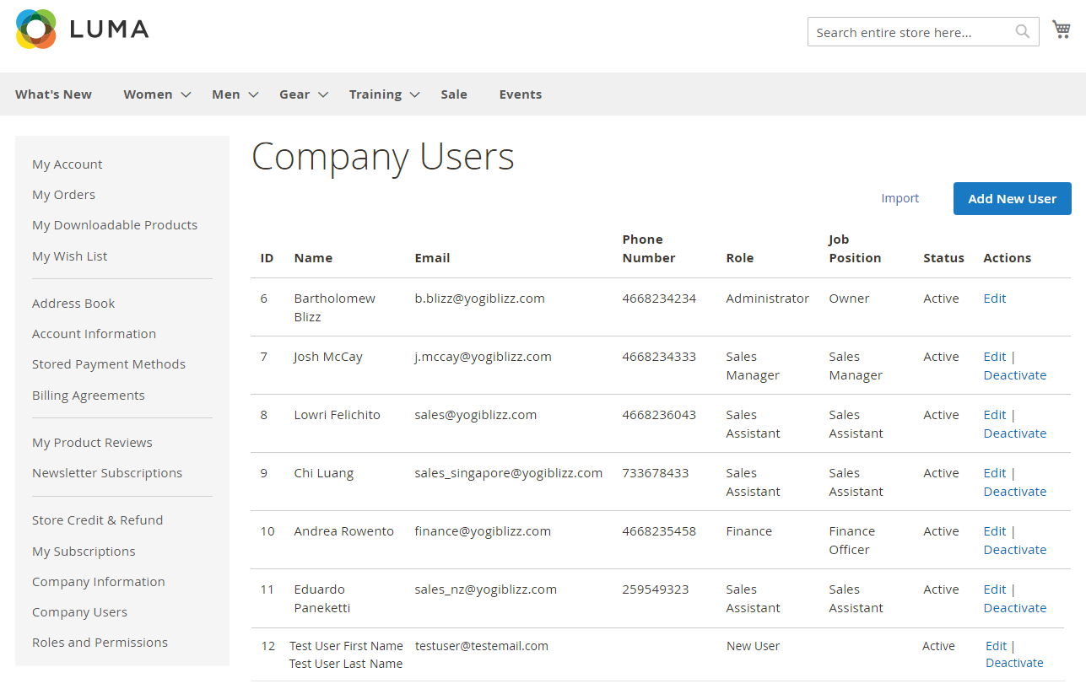Open Store Credit & Refund
The width and height of the screenshot is (1086, 689).
click(98, 520)
